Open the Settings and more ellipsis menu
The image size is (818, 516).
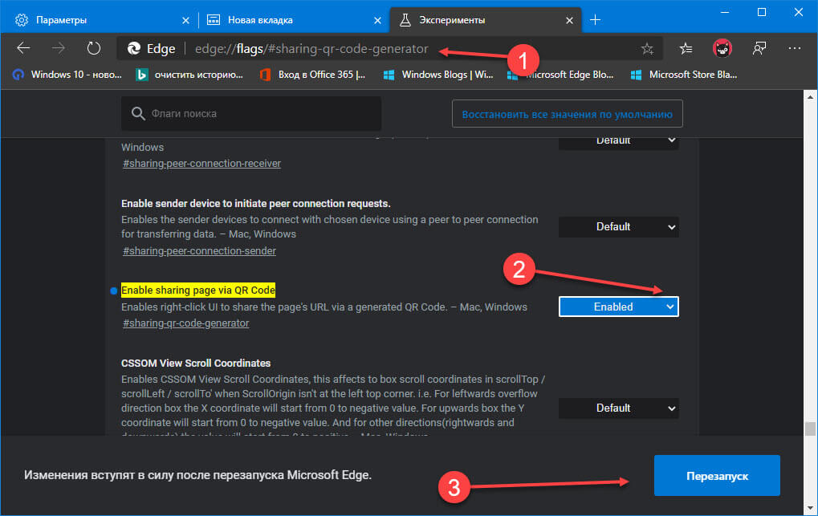(795, 48)
